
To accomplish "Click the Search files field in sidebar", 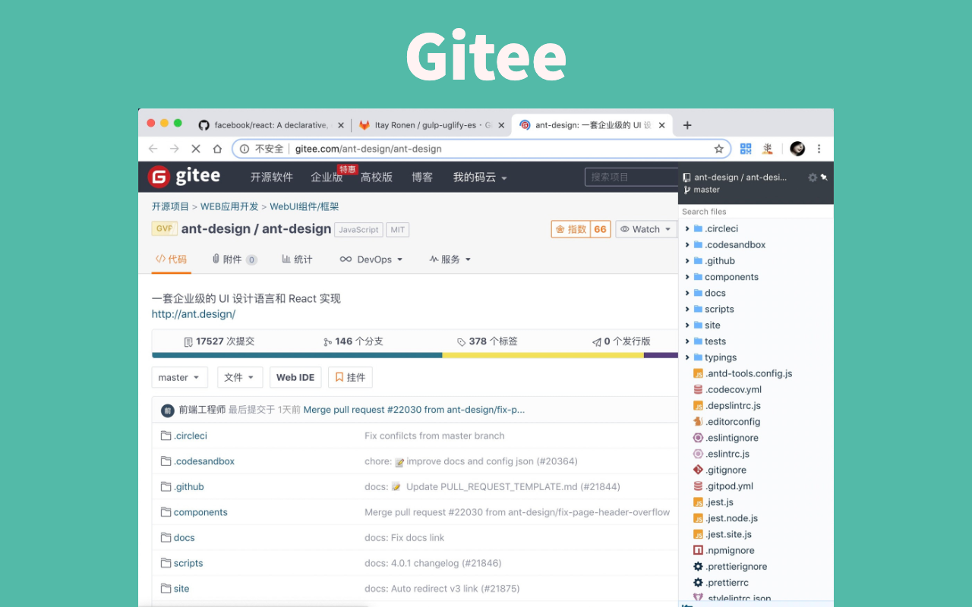I will tap(756, 212).
